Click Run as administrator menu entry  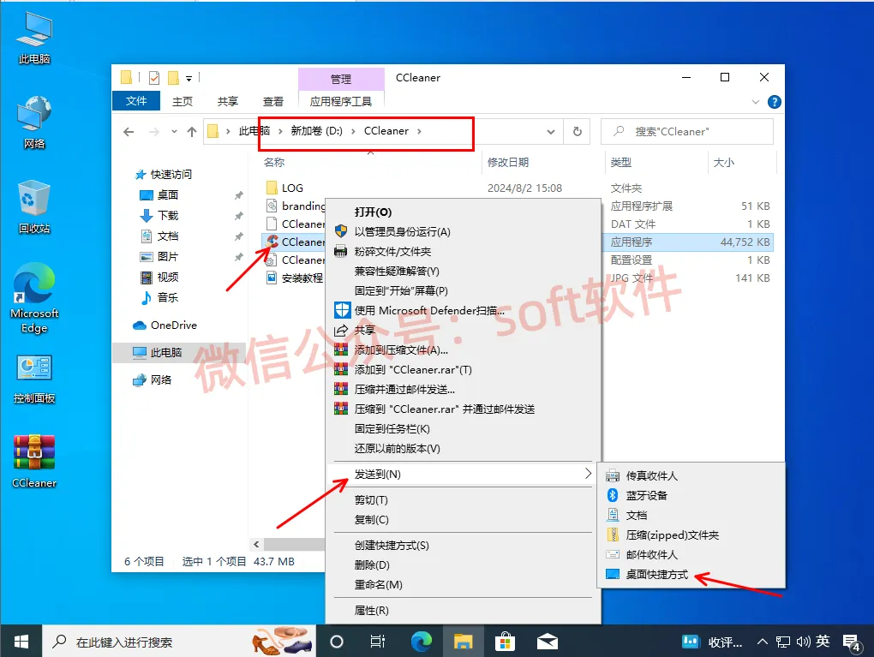pos(463,232)
